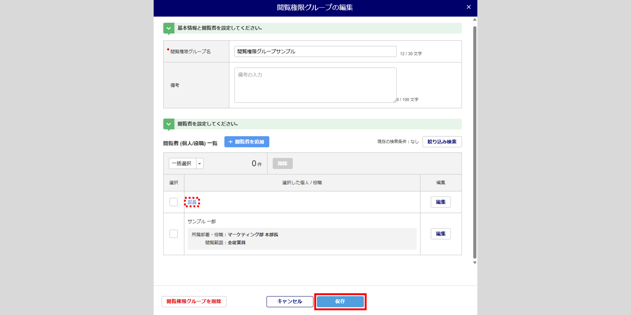This screenshot has height=315, width=631.
Task: Focus the 備考 textarea
Action: (315, 85)
